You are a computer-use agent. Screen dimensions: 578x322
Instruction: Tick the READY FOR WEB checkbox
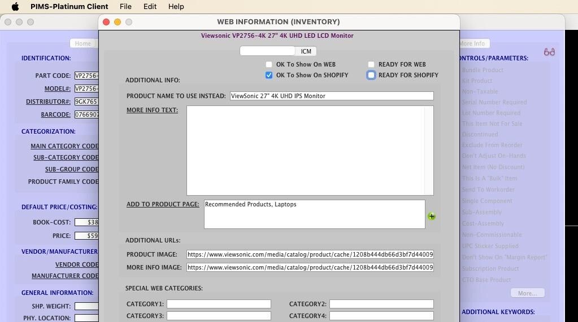point(371,64)
